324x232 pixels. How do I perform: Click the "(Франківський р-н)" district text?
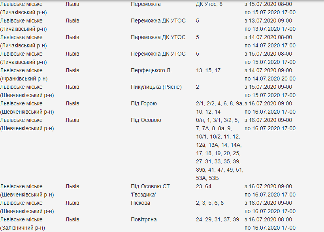[x=24, y=79]
